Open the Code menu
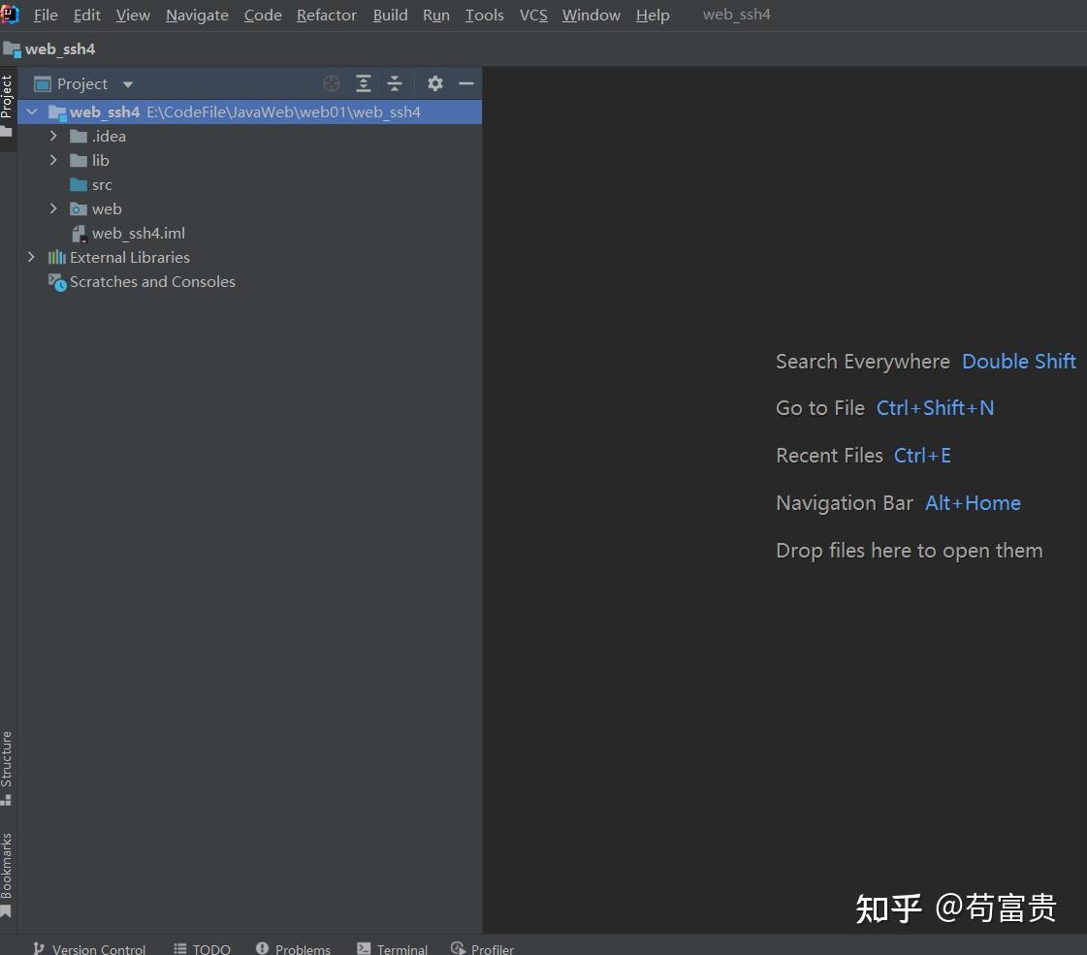 point(263,16)
